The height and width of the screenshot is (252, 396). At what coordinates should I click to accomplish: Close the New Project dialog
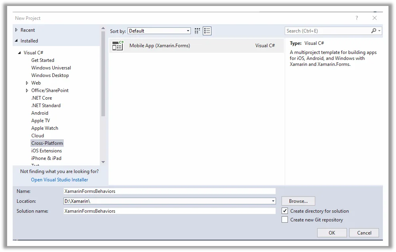tap(375, 18)
